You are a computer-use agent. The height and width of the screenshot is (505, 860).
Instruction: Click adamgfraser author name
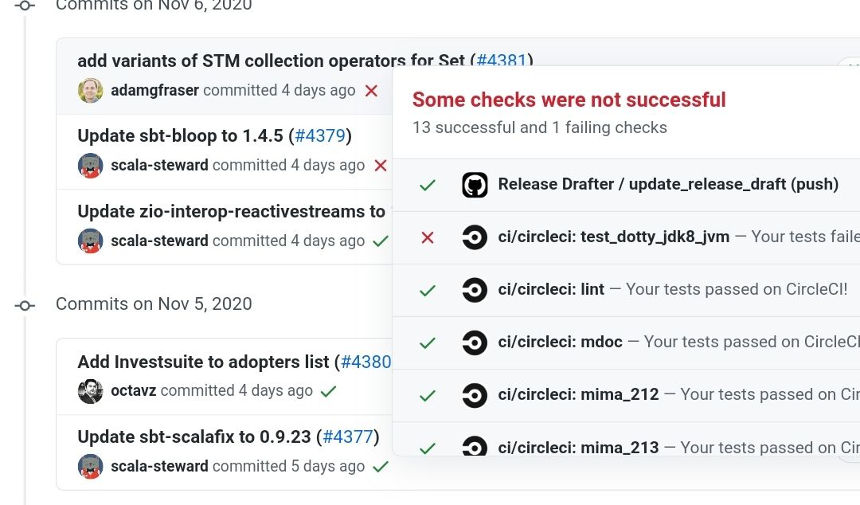click(154, 90)
